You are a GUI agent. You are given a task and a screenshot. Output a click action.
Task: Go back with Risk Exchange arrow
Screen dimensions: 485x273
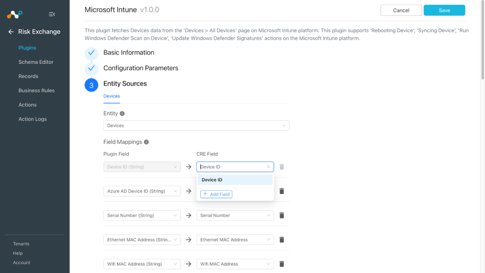tap(11, 32)
